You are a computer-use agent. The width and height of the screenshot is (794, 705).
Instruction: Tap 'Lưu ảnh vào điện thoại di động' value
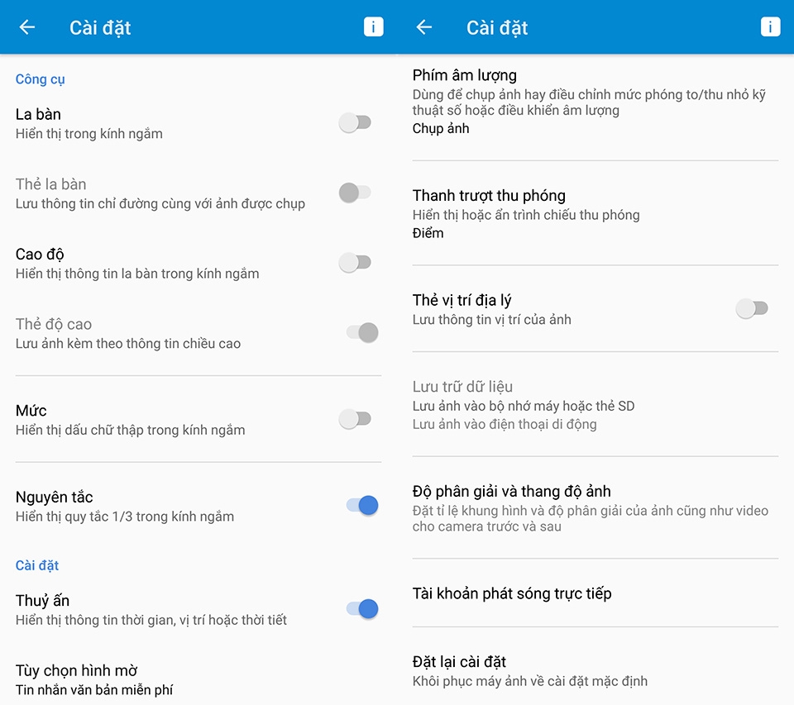(x=505, y=424)
